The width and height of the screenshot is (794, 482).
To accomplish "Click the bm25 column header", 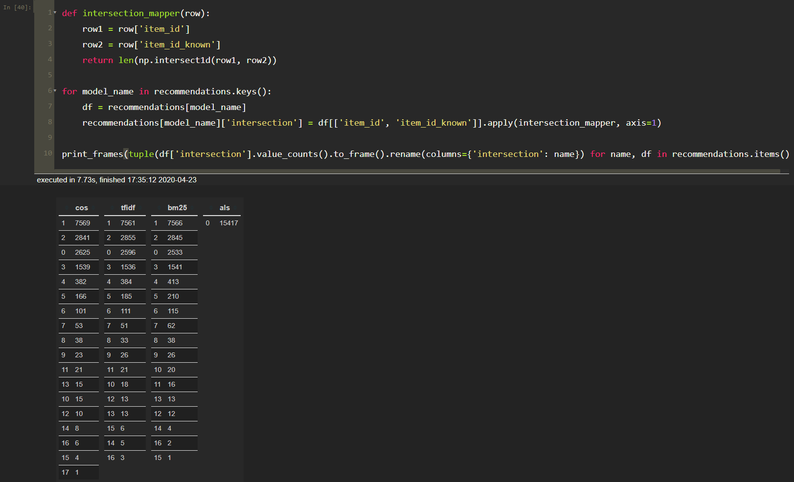I will tap(177, 208).
